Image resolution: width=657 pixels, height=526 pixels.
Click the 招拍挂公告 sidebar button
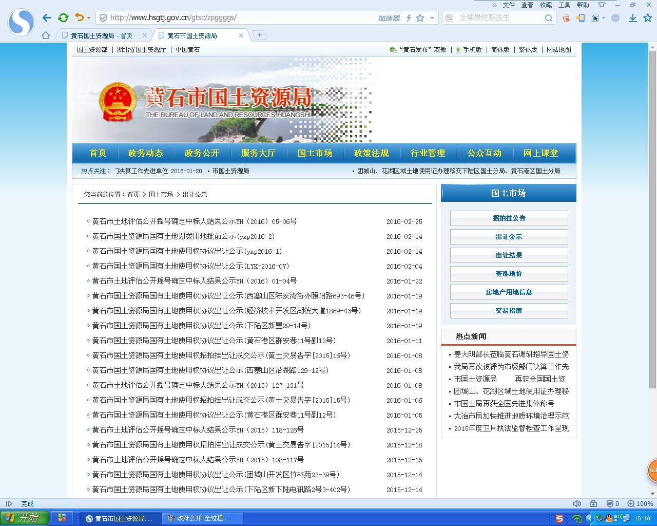[x=509, y=218]
